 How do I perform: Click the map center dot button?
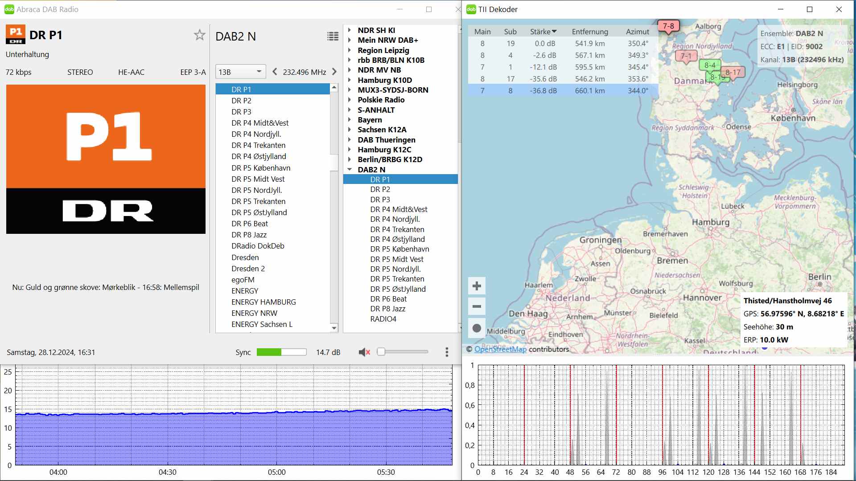point(477,328)
